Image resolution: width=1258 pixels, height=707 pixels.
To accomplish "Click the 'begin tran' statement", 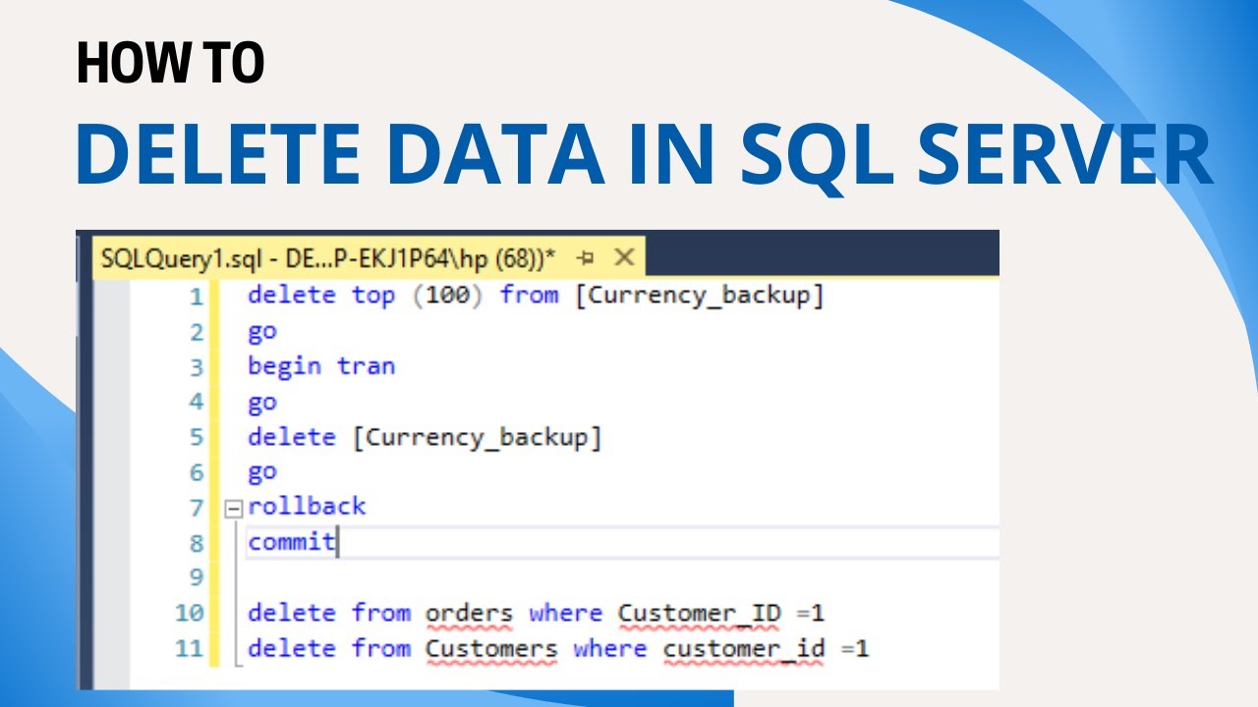I will click(x=321, y=366).
